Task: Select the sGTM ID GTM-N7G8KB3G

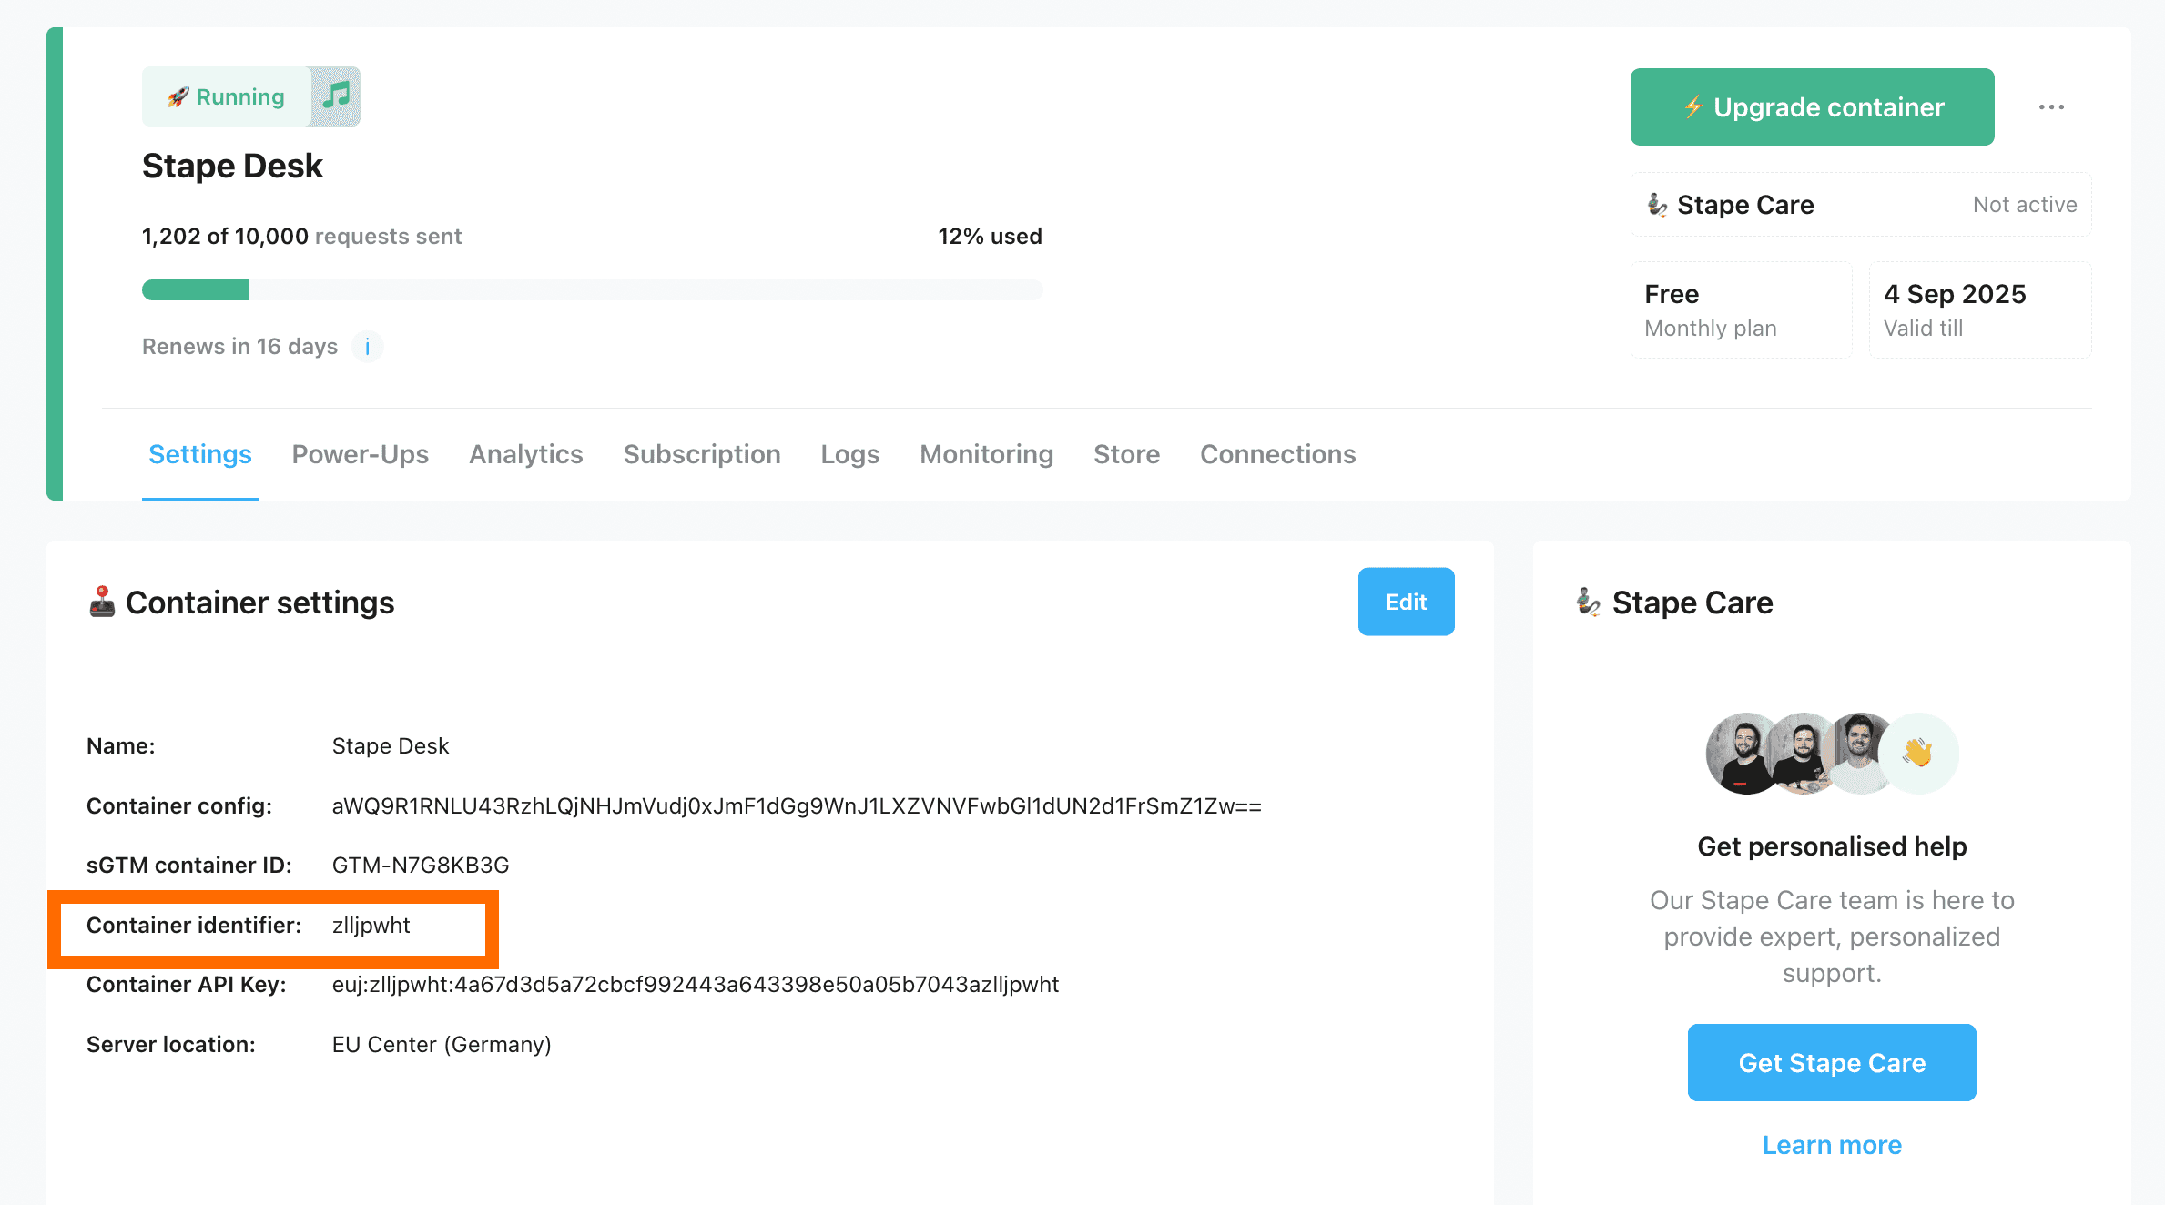Action: pos(421,866)
